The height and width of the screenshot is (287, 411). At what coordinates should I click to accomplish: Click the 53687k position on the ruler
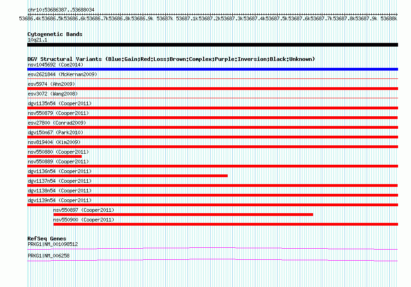click(165, 18)
